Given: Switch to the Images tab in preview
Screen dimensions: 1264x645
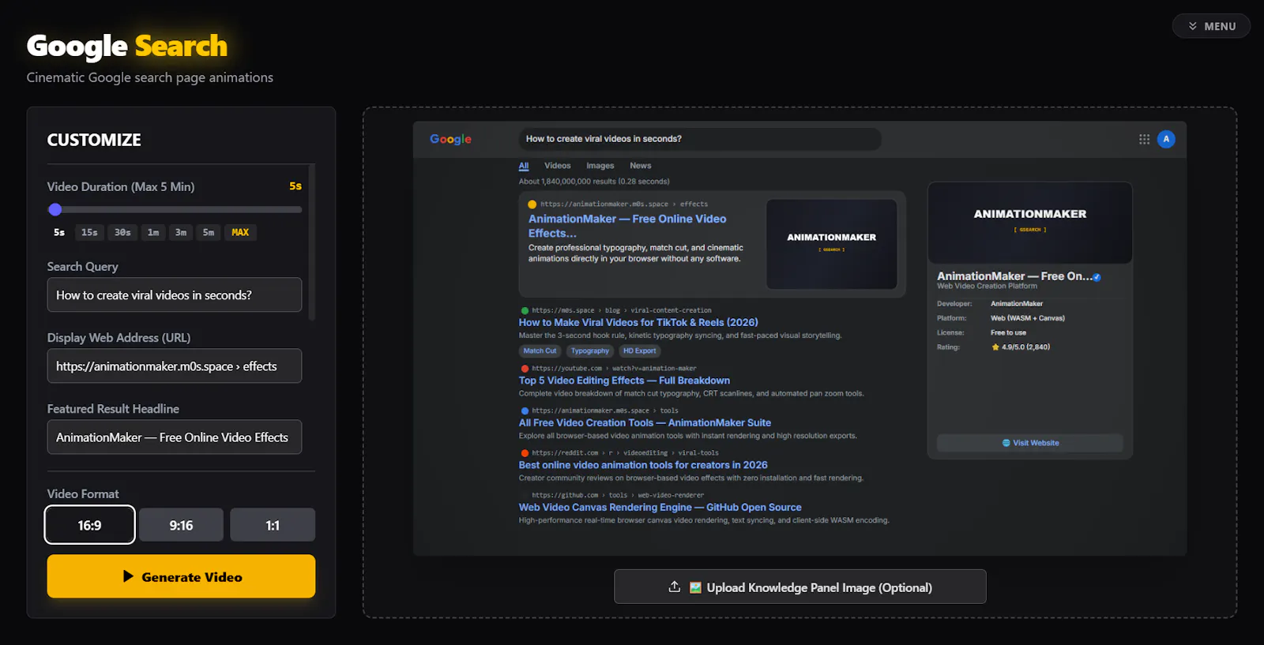Looking at the screenshot, I should pyautogui.click(x=600, y=166).
